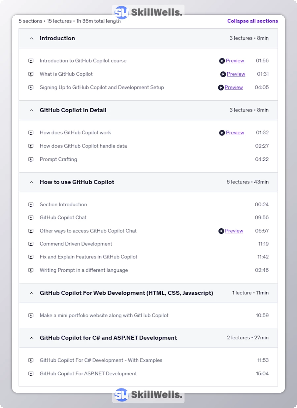
Task: Collapse the "How to use GitHub Copilot" section
Action: (x=31, y=182)
